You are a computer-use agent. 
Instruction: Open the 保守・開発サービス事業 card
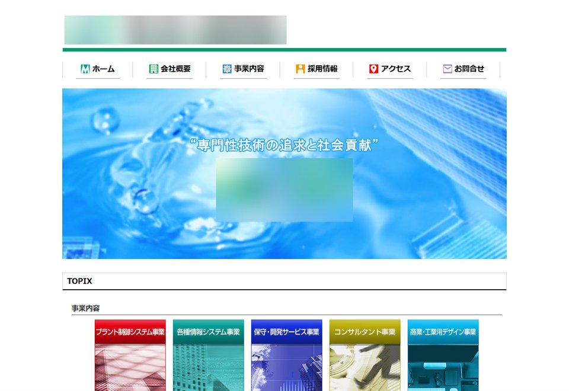287,355
